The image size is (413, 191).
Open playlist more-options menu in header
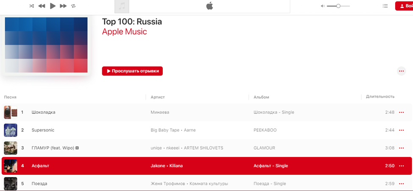[x=402, y=71]
